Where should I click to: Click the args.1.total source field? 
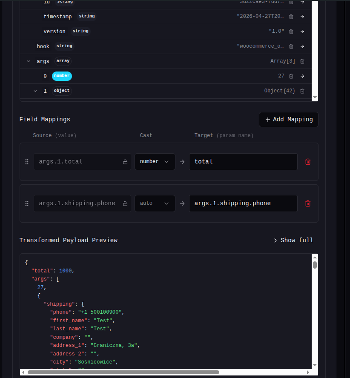(82, 162)
